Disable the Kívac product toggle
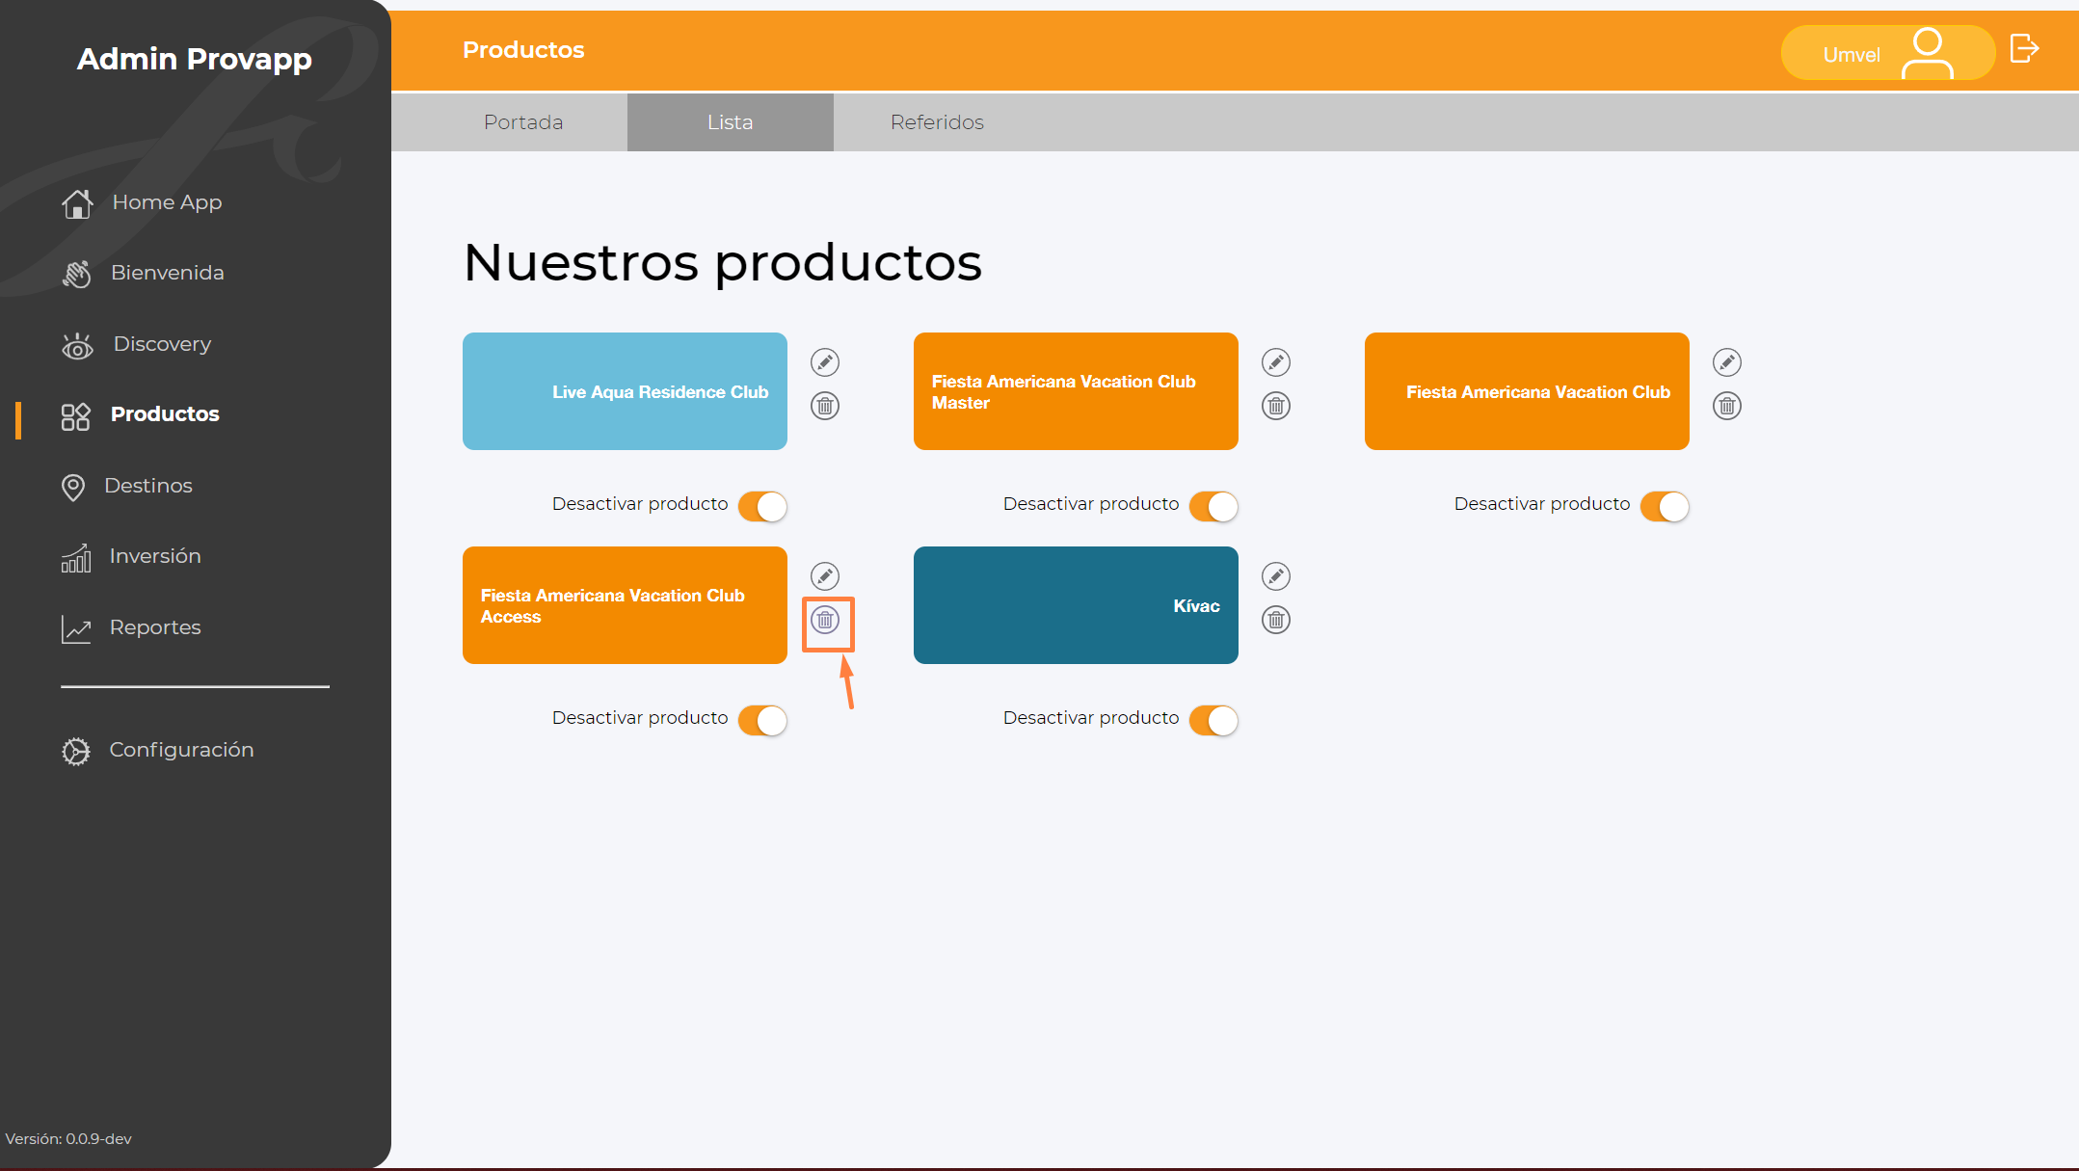 coord(1213,720)
